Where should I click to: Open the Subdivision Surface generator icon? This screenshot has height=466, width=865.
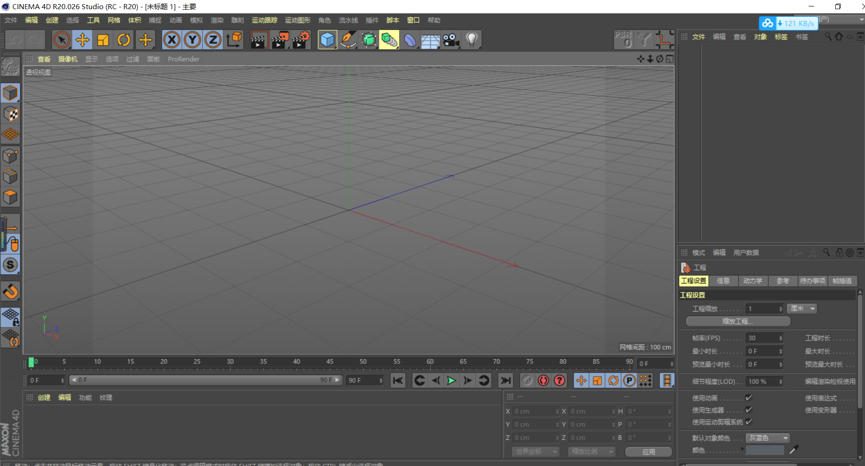[x=369, y=40]
